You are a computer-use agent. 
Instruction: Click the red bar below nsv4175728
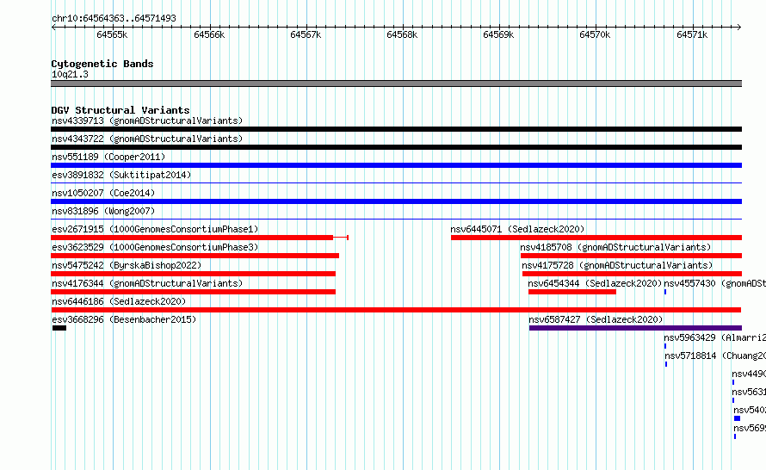pos(632,274)
